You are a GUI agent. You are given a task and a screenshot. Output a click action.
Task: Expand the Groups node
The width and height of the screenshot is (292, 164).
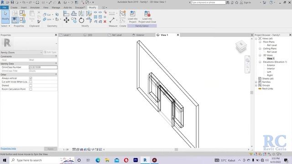(256, 85)
